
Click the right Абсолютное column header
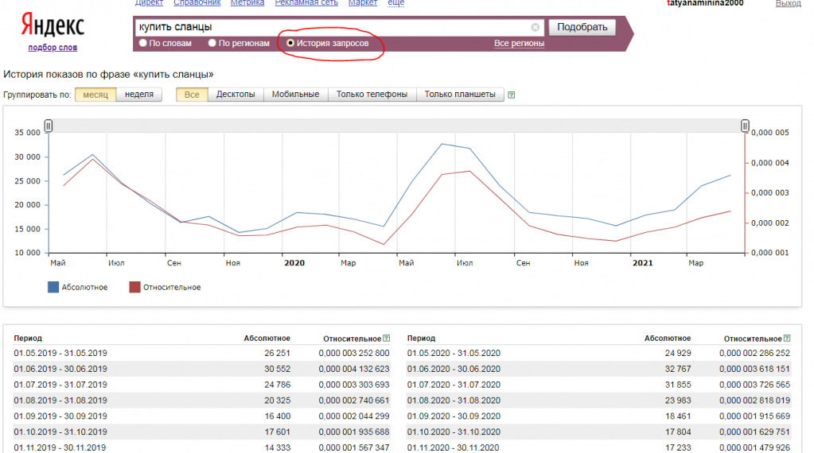668,338
